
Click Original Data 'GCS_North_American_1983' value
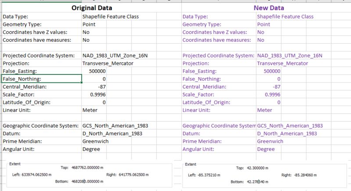click(115, 126)
